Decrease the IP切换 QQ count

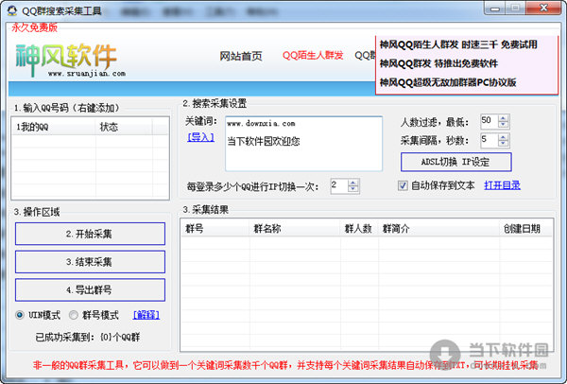click(352, 189)
